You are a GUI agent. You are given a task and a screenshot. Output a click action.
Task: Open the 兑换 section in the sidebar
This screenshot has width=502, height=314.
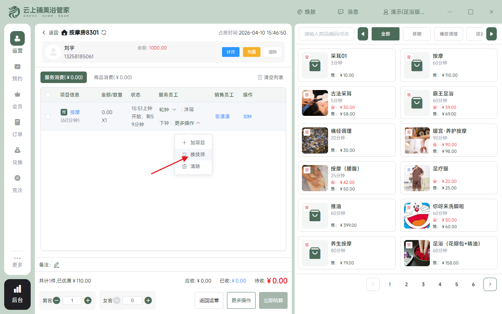tap(17, 155)
